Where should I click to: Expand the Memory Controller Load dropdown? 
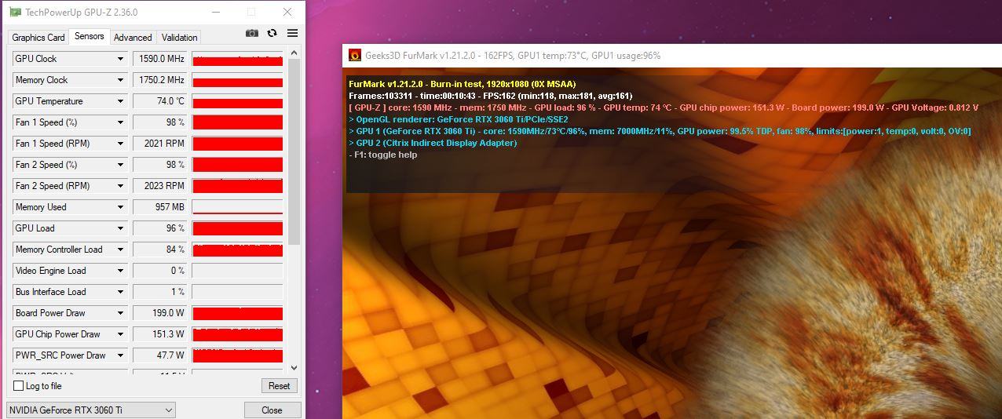point(120,250)
